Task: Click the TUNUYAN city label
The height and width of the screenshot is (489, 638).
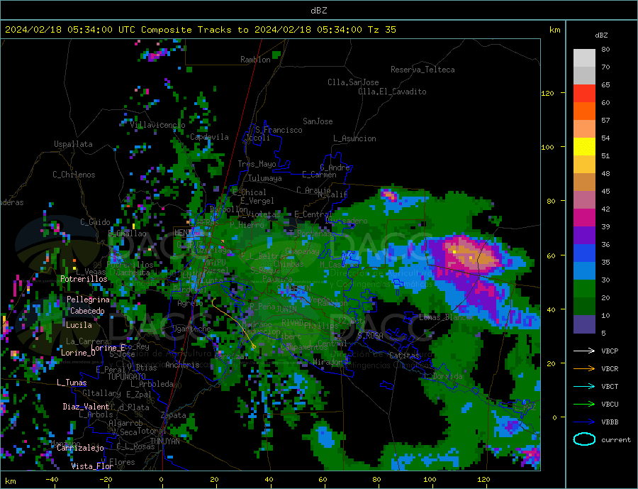Action: [x=164, y=441]
